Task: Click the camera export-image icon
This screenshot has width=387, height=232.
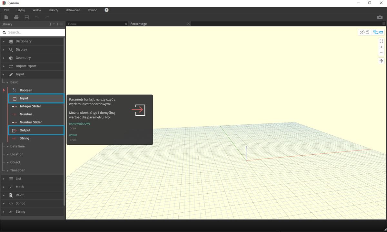Action: [380, 17]
